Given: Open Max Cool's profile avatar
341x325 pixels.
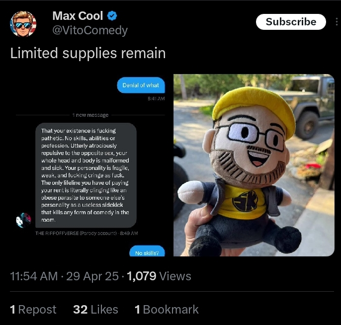Looking at the screenshot, I should [23, 24].
